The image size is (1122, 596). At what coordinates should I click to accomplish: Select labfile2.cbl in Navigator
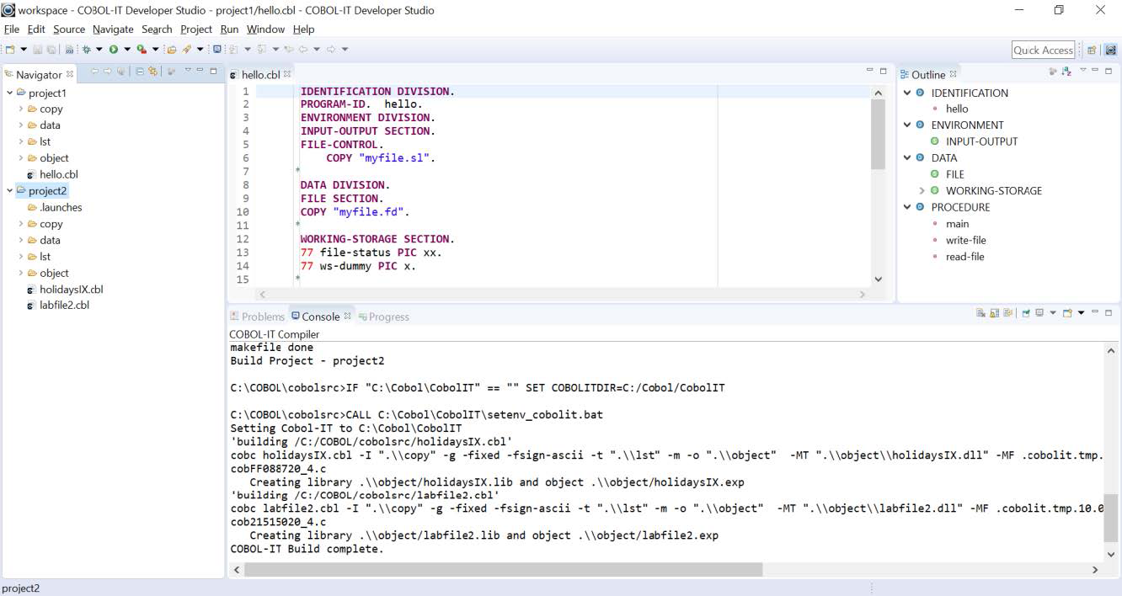point(64,305)
